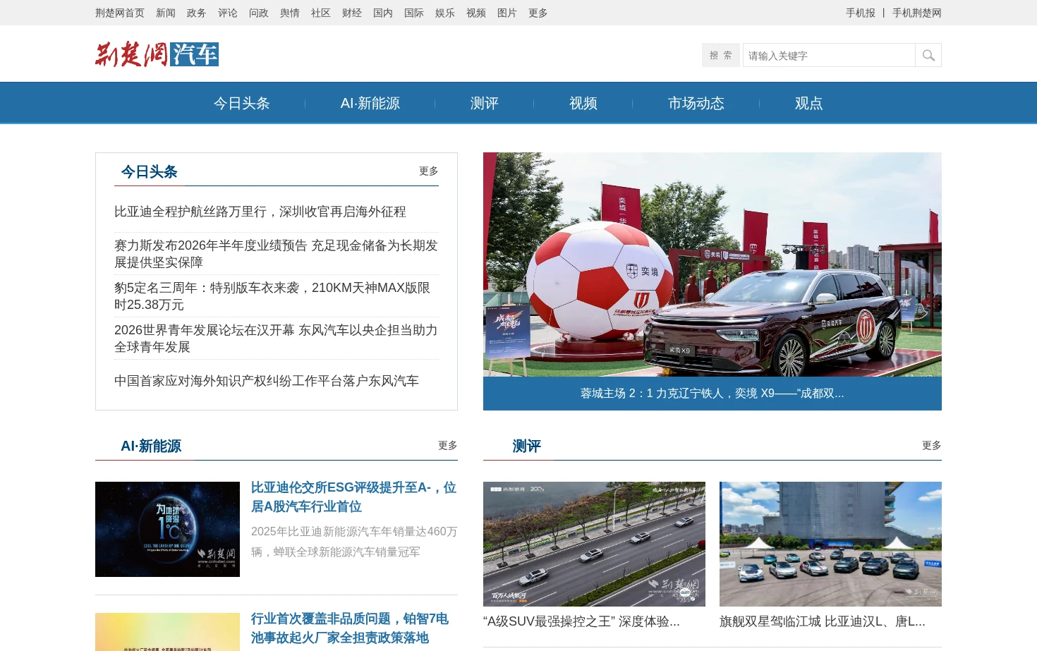Click AI·新能源 section heading
The image size is (1037, 651).
point(151,446)
